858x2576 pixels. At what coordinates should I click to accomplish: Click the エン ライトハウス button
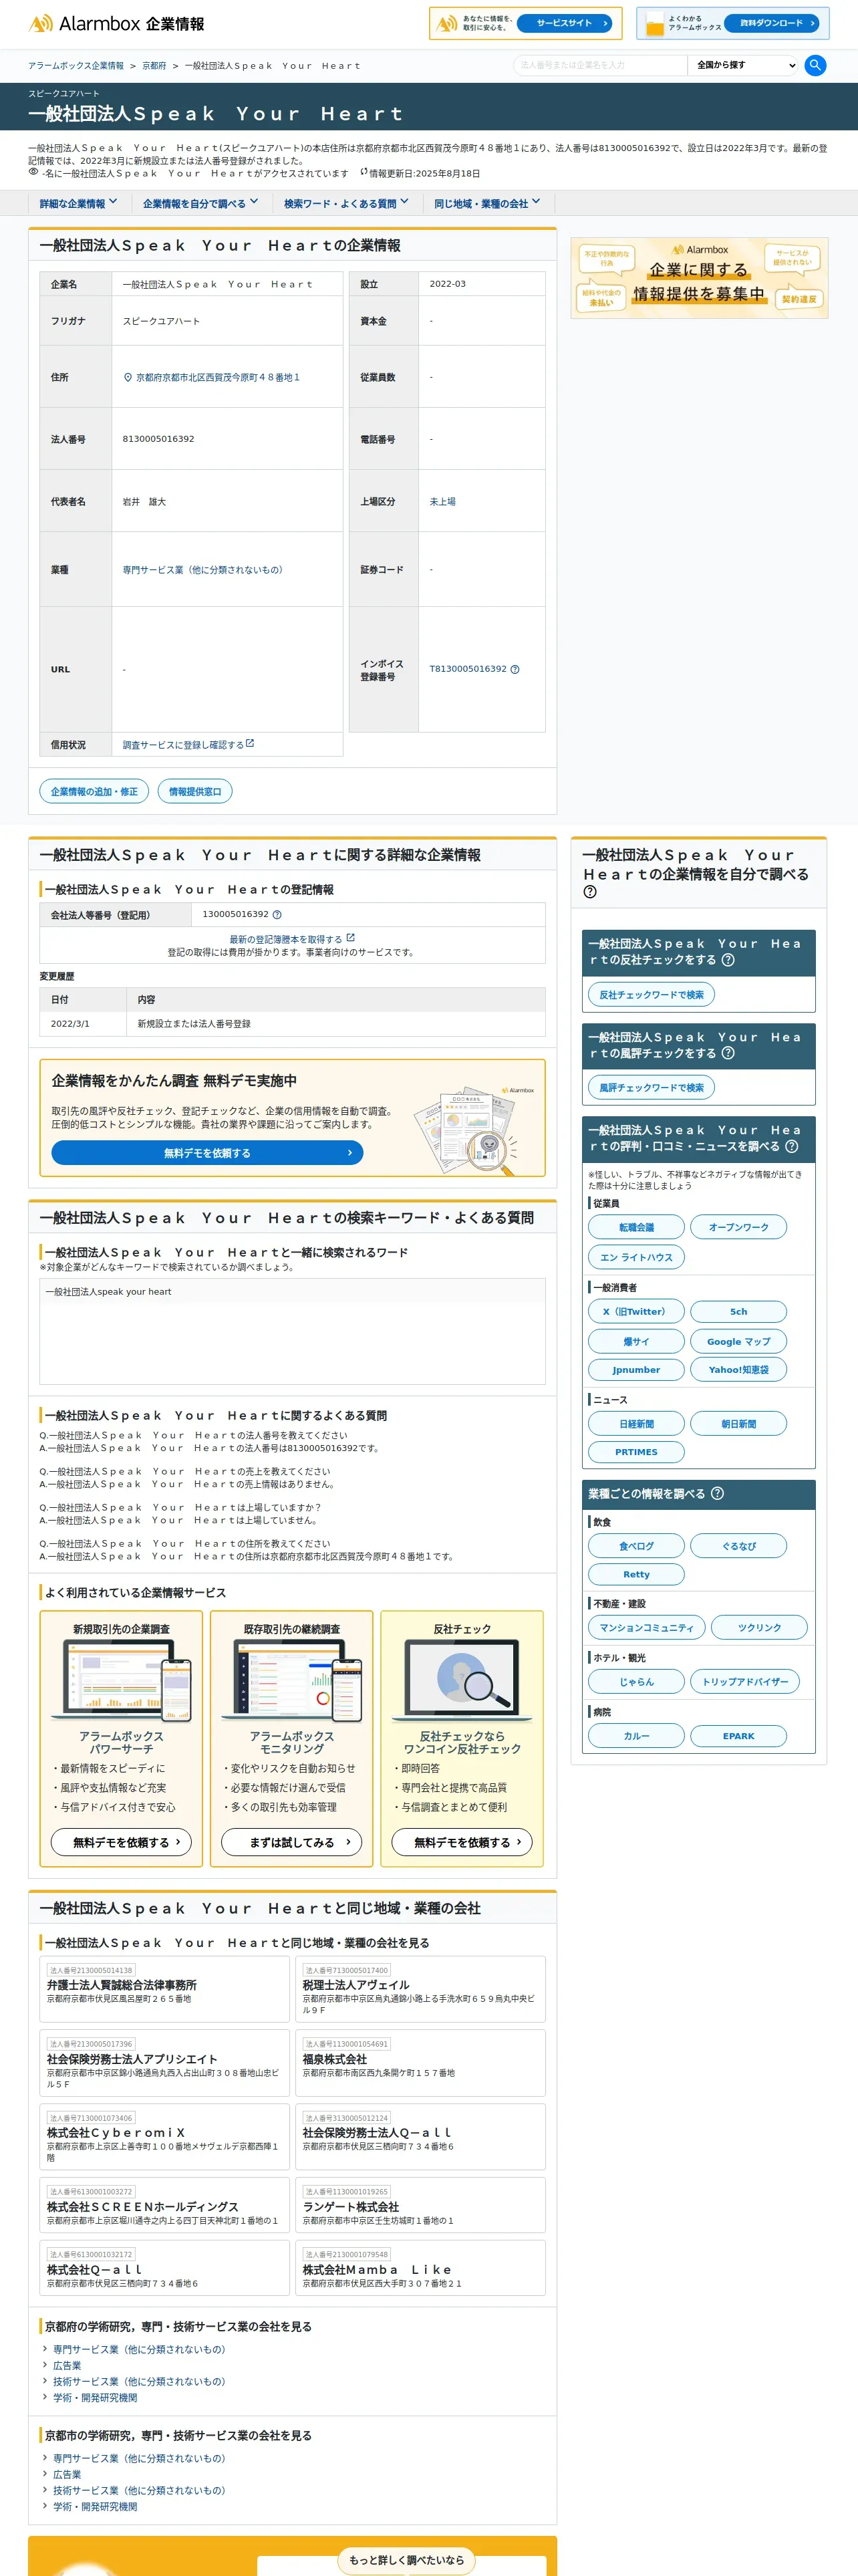click(x=636, y=1257)
